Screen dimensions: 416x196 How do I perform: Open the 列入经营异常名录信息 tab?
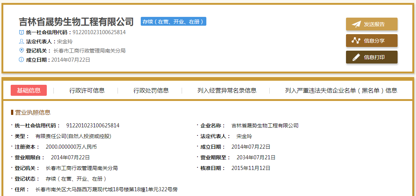coord(227,90)
